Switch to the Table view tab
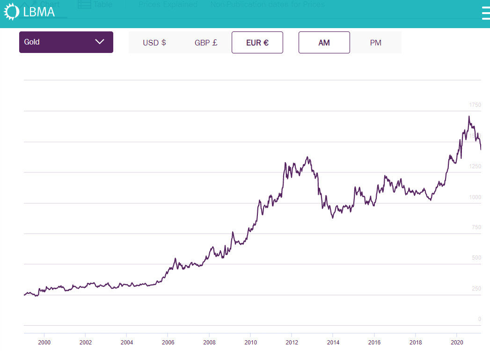 (x=95, y=5)
